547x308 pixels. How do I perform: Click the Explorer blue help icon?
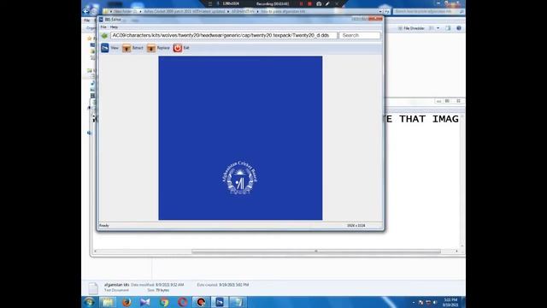(459, 28)
